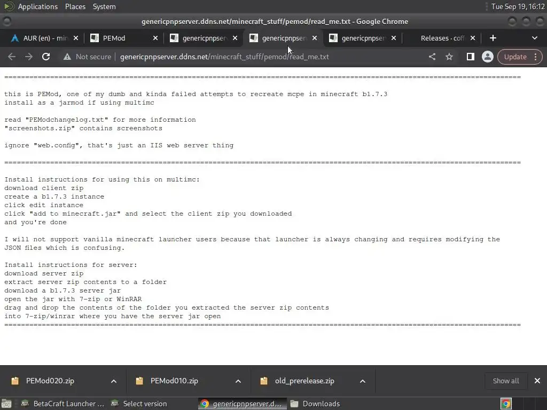Open the Chrome side panel
This screenshot has width=547, height=410.
click(x=470, y=57)
